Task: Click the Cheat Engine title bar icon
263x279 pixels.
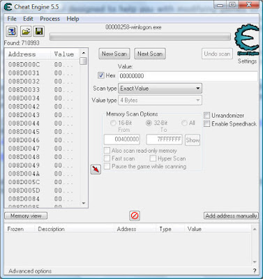Action: [8, 7]
